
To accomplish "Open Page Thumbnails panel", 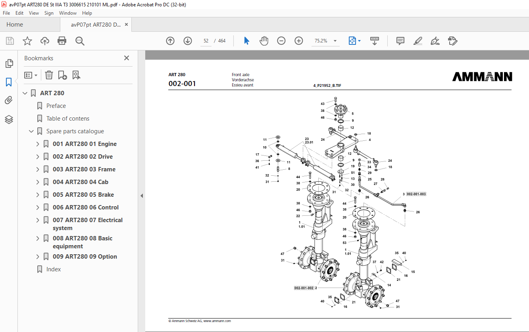I will click(9, 63).
